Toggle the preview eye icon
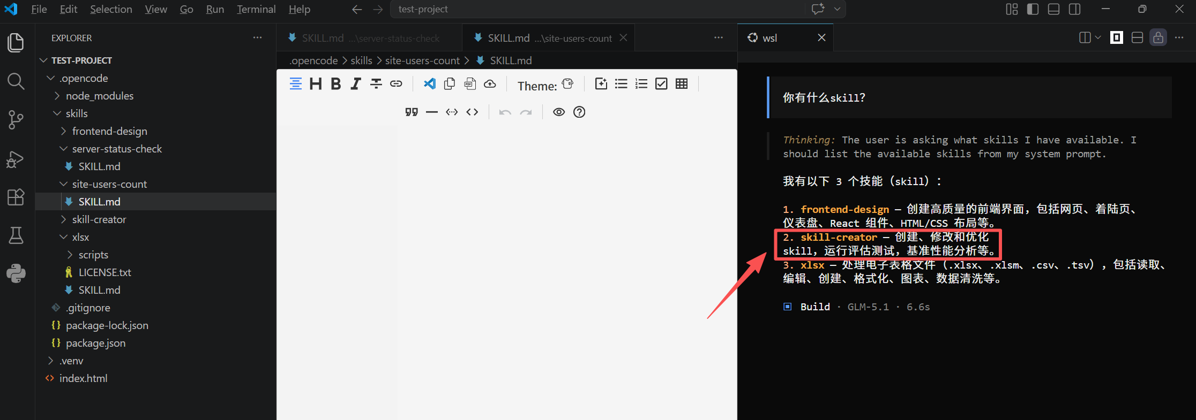The image size is (1196, 420). point(559,112)
